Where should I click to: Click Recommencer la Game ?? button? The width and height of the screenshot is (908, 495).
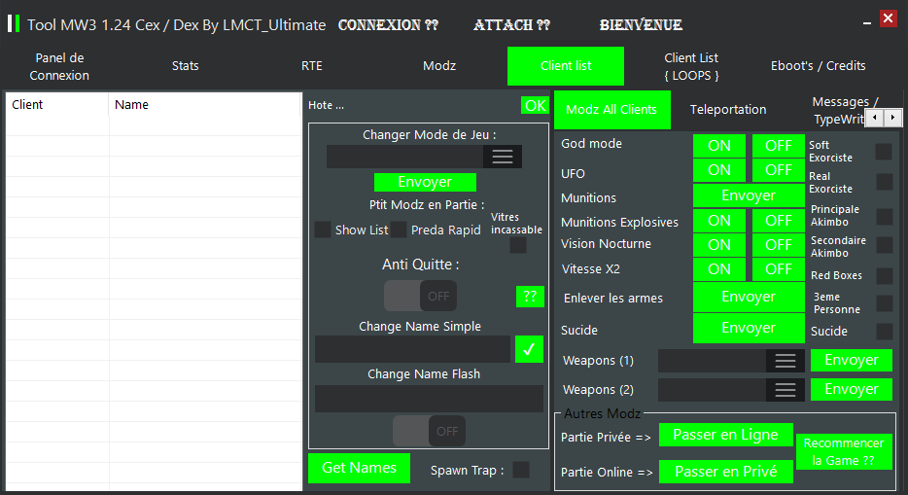(844, 451)
